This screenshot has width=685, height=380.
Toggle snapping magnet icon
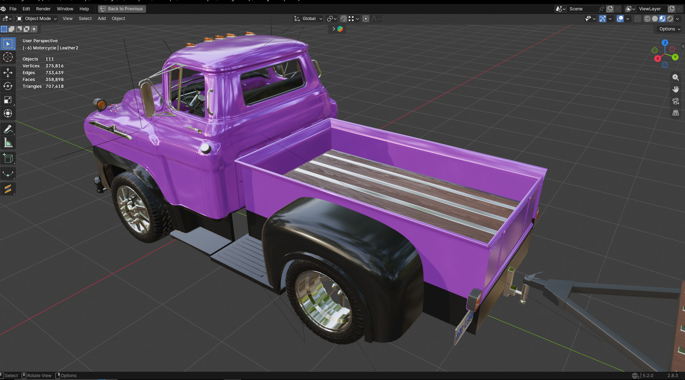tap(343, 19)
